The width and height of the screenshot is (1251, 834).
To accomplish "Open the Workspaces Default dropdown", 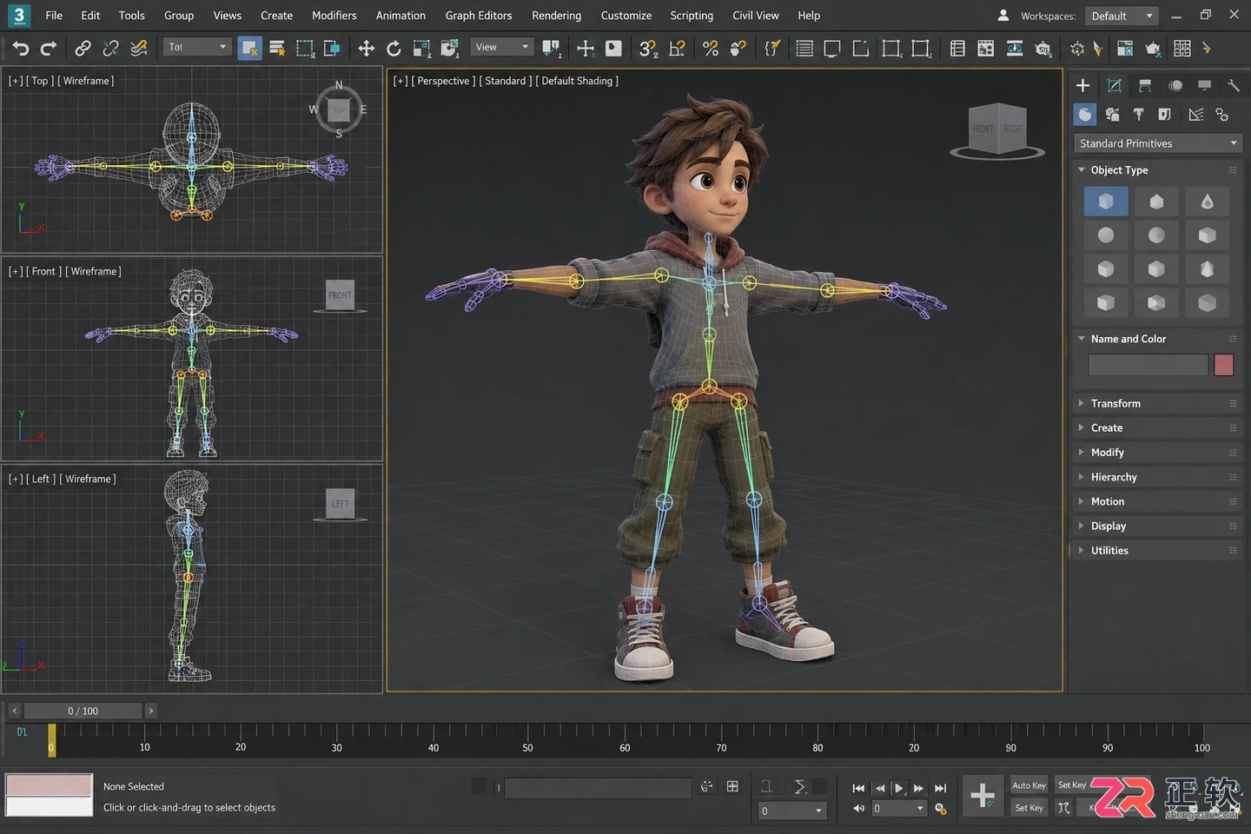I will coord(1122,16).
